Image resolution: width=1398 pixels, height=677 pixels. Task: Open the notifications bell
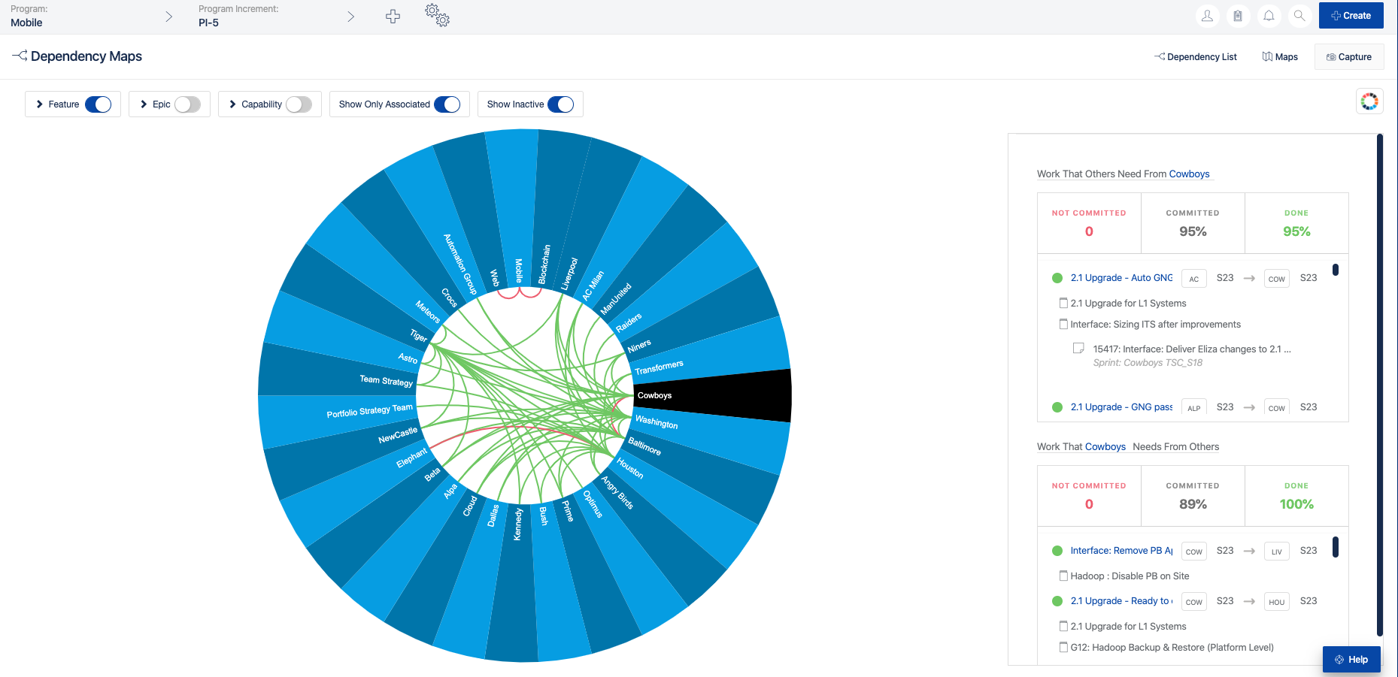pos(1269,16)
